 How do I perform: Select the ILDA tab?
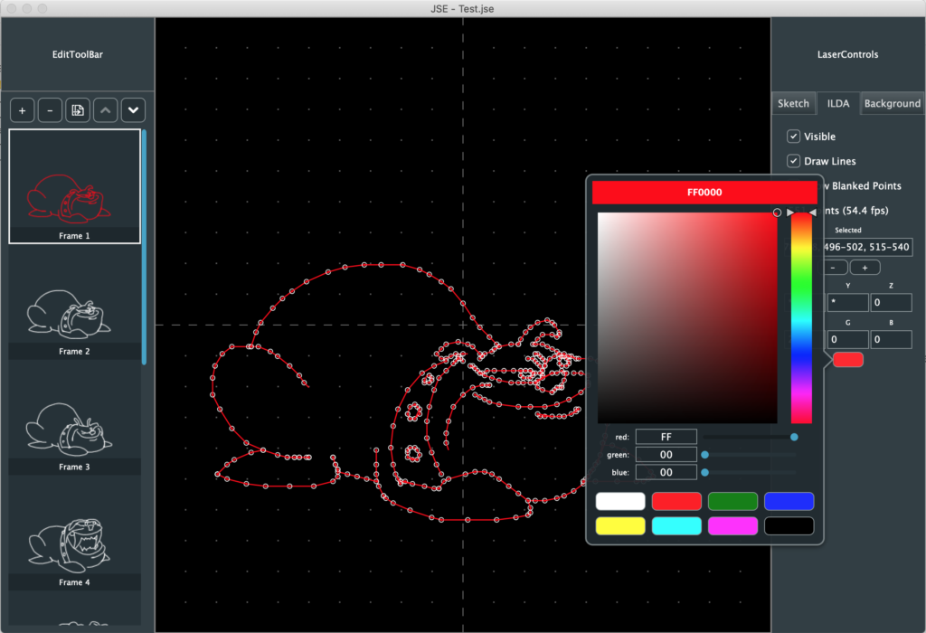837,103
